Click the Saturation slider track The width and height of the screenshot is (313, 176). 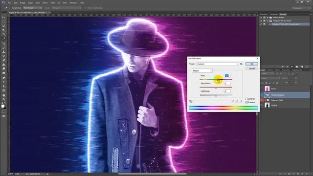tap(216, 87)
